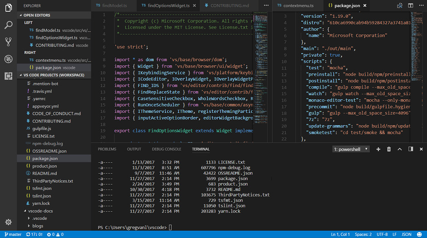
Task: Click the open preview icon in right editor
Action: click(x=399, y=5)
